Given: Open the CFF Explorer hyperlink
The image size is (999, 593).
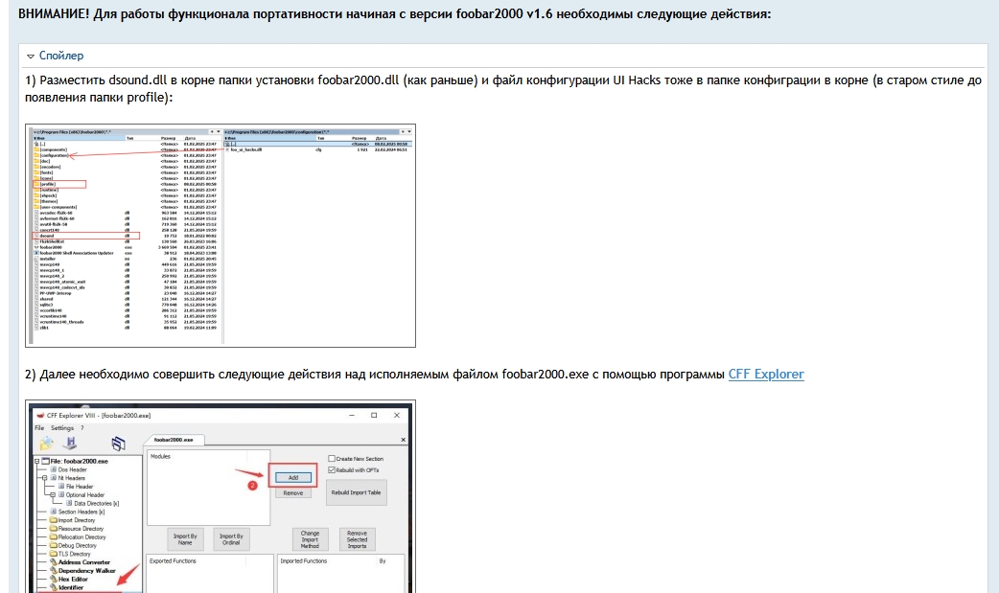Looking at the screenshot, I should [x=766, y=374].
